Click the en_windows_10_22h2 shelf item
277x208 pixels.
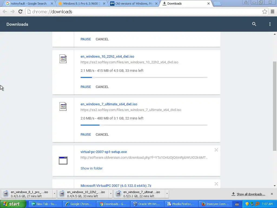[83, 194]
